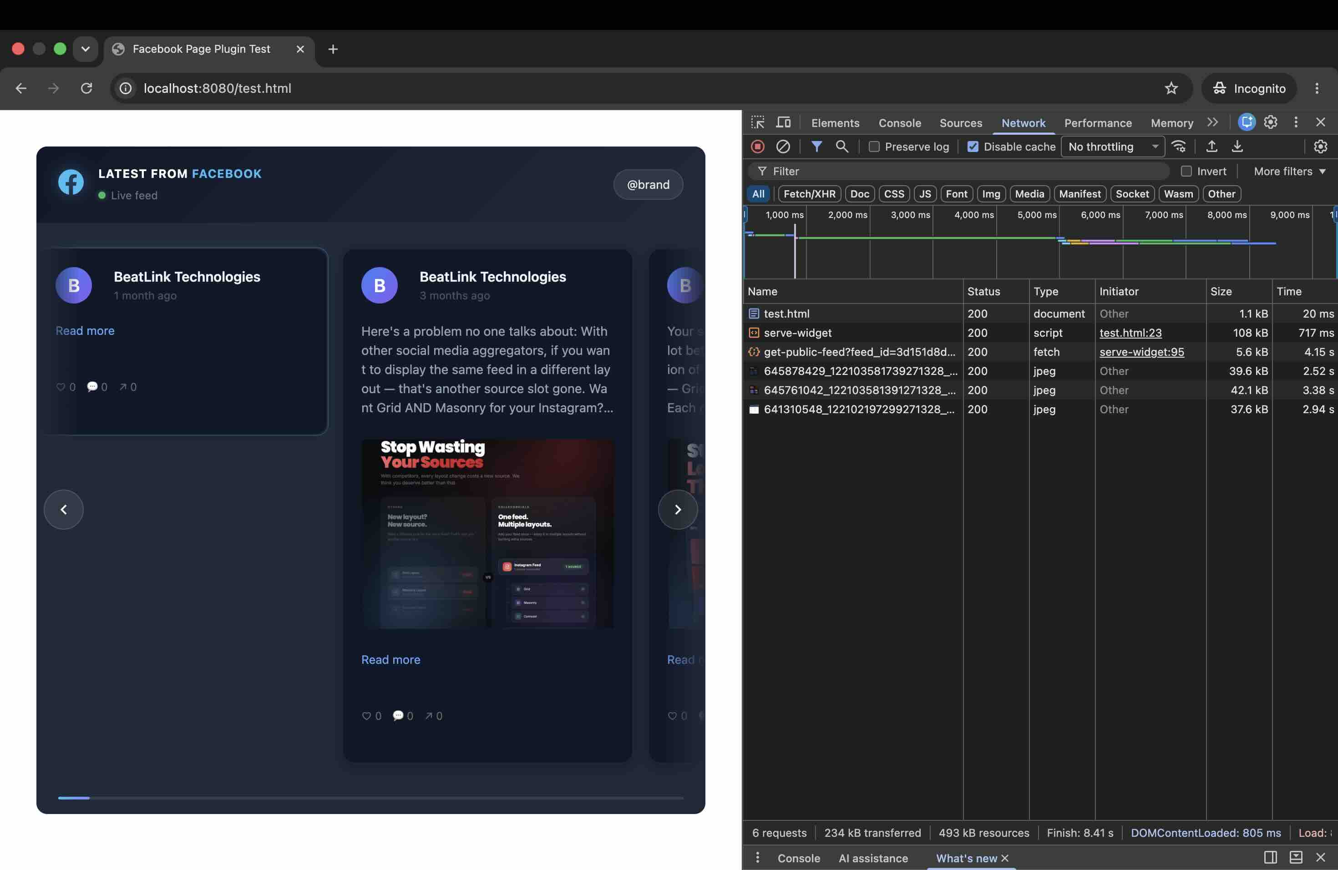The width and height of the screenshot is (1338, 870).
Task: View site information icon in address bar
Action: point(125,88)
